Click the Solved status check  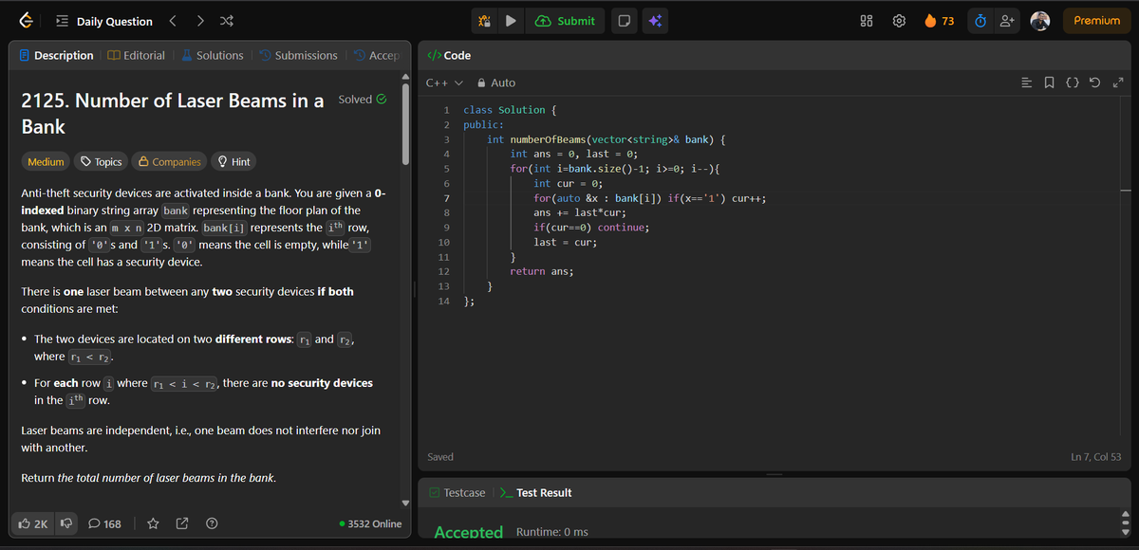point(362,100)
